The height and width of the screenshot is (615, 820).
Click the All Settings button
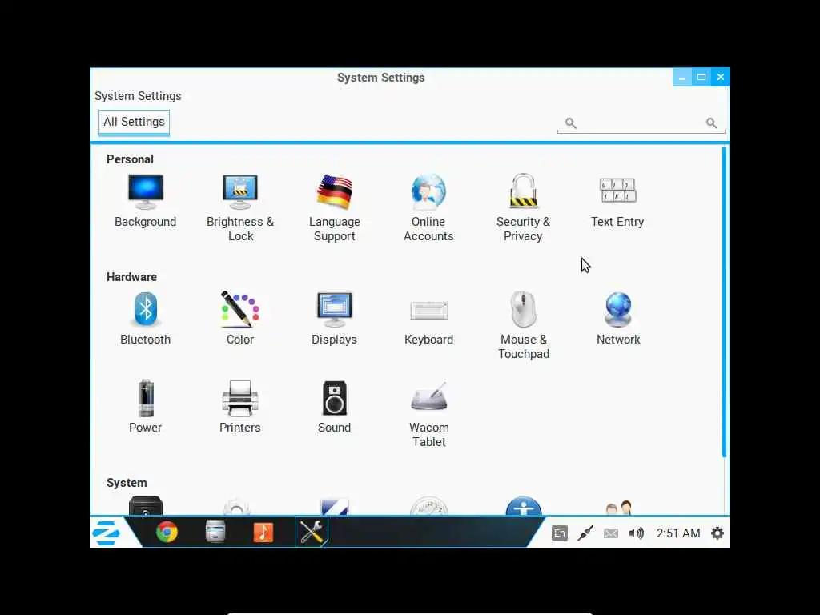coord(134,122)
